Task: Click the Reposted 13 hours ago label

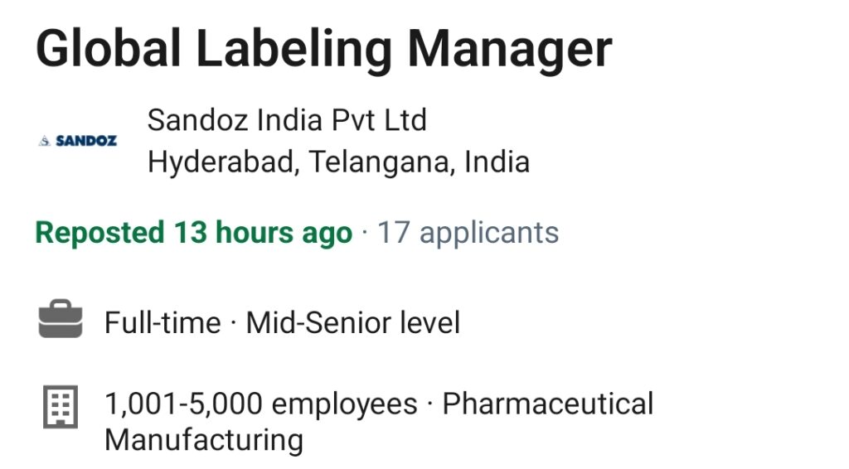Action: [x=194, y=234]
